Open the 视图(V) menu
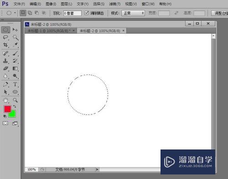 pos(131,4)
